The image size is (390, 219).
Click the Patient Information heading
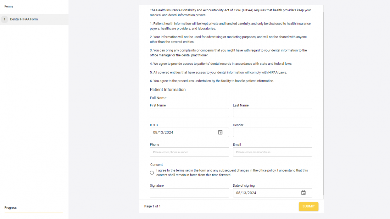(168, 90)
